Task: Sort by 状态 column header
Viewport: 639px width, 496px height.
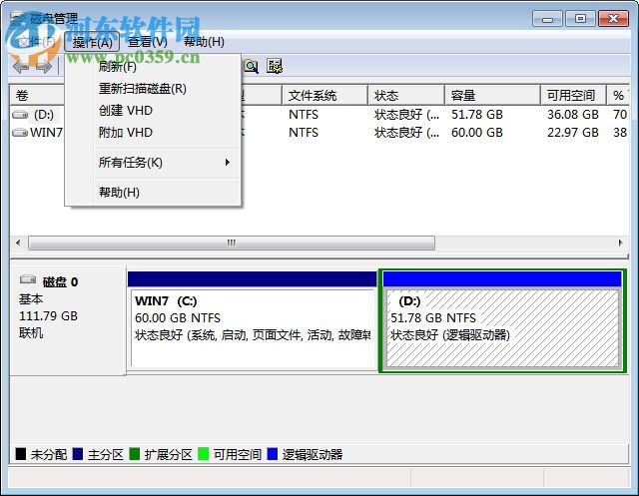Action: tap(406, 95)
